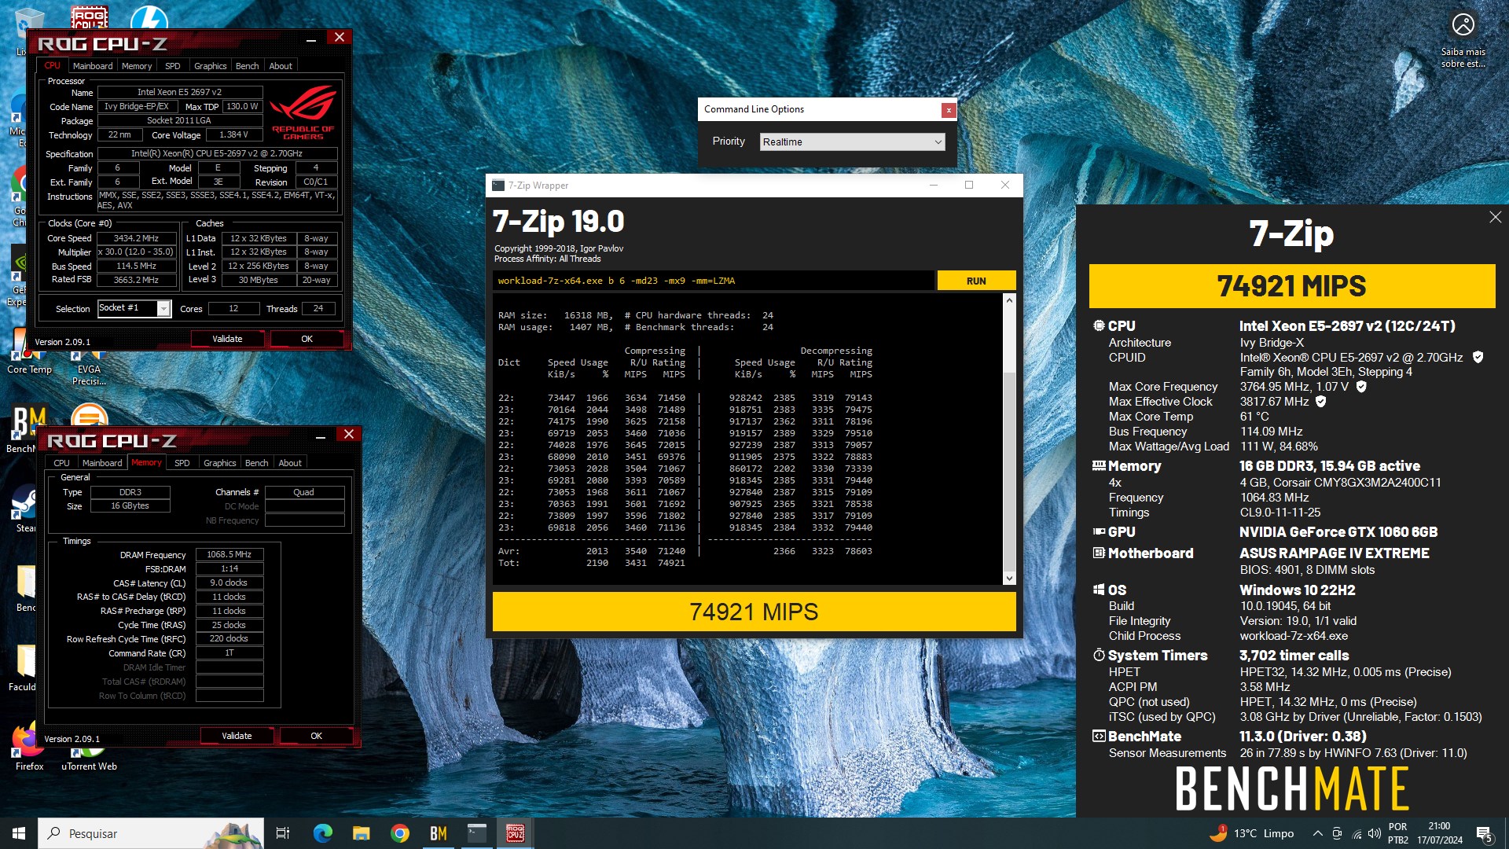Click the Meet Now tray icon
The height and width of the screenshot is (849, 1509).
pos(1337,833)
